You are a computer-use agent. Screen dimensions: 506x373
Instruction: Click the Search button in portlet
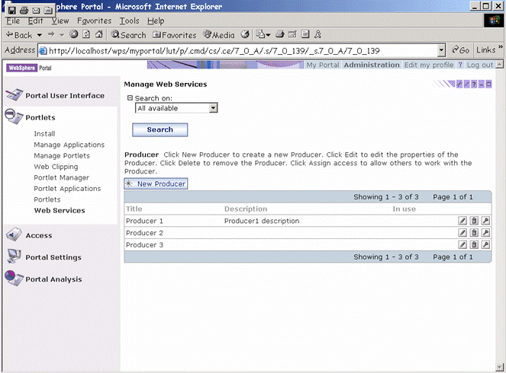pyautogui.click(x=160, y=129)
